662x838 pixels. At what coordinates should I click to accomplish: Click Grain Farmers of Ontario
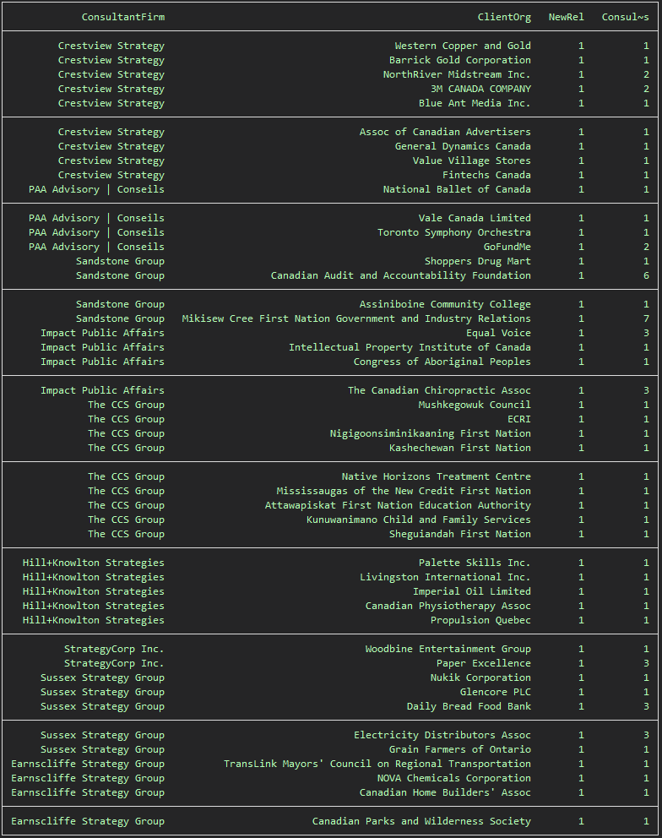[460, 750]
